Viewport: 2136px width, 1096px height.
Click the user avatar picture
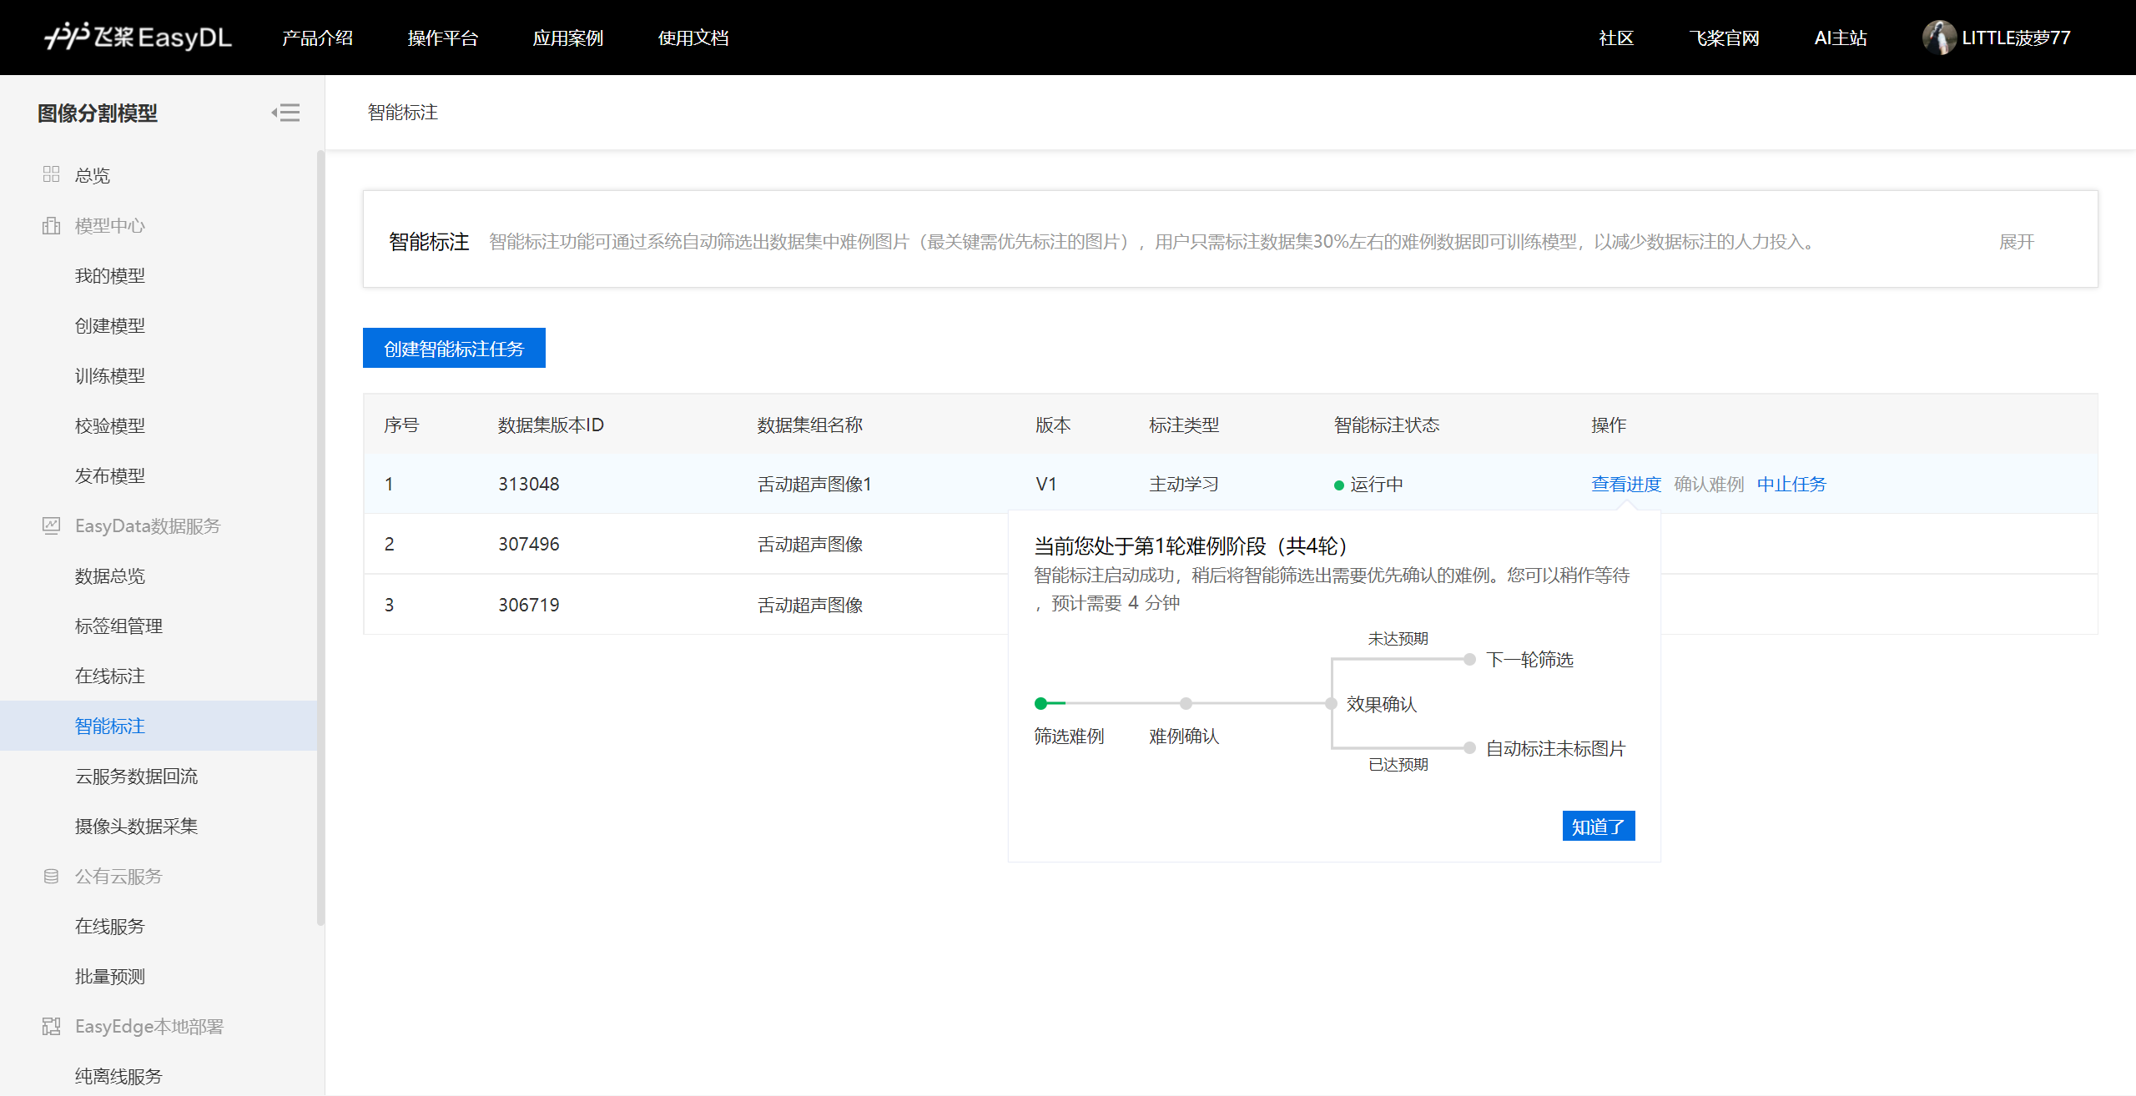[1939, 38]
